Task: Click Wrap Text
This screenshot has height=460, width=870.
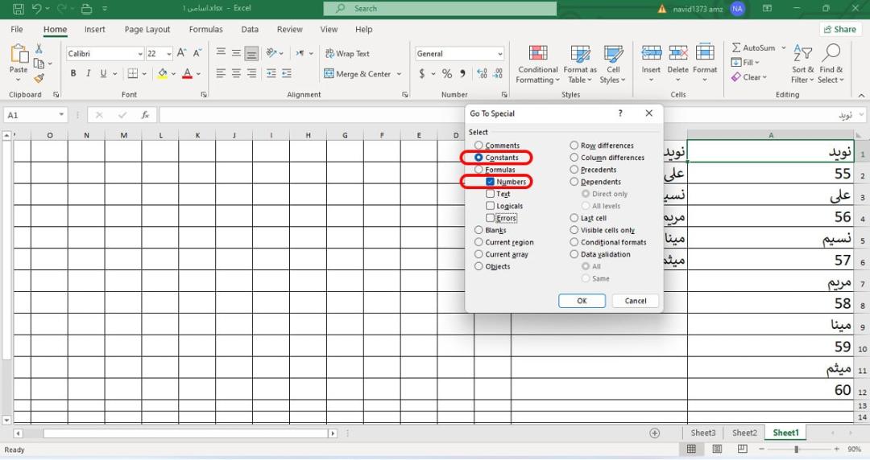Action: [x=347, y=54]
